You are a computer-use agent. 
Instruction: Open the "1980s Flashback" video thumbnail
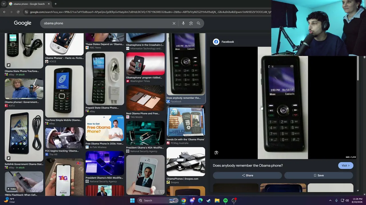pyautogui.click(x=24, y=182)
